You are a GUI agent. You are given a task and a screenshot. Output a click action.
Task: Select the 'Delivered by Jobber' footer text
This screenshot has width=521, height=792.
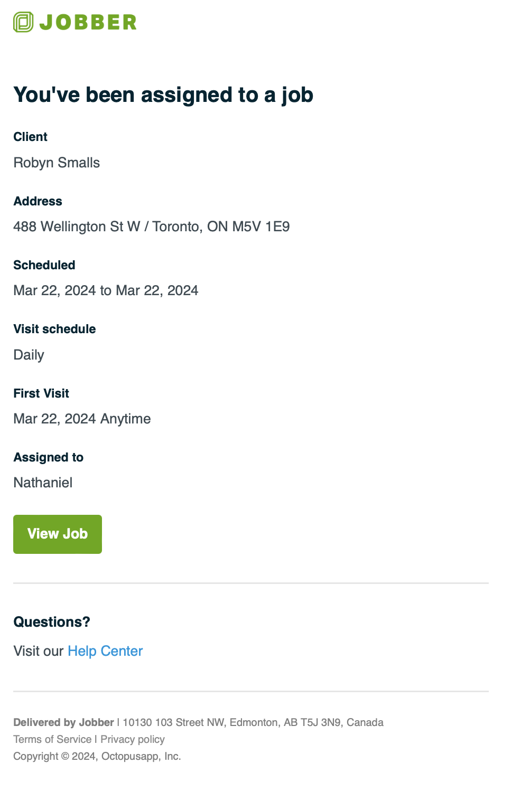[x=63, y=722]
